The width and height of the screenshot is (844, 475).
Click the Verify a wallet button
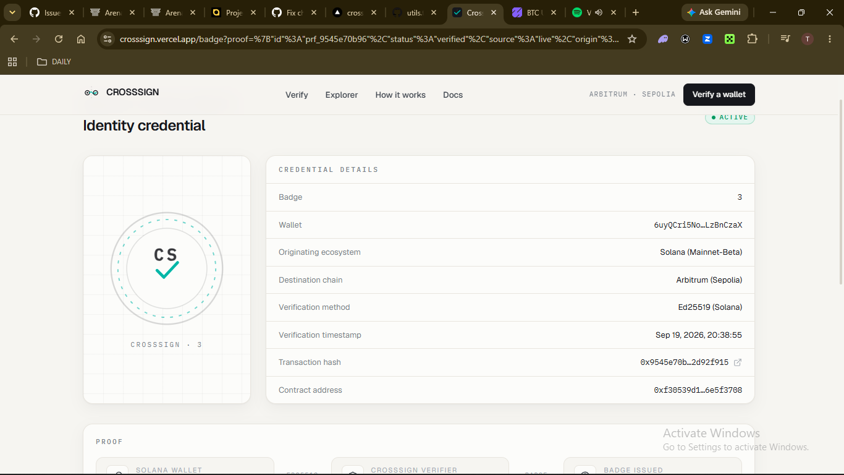click(719, 95)
